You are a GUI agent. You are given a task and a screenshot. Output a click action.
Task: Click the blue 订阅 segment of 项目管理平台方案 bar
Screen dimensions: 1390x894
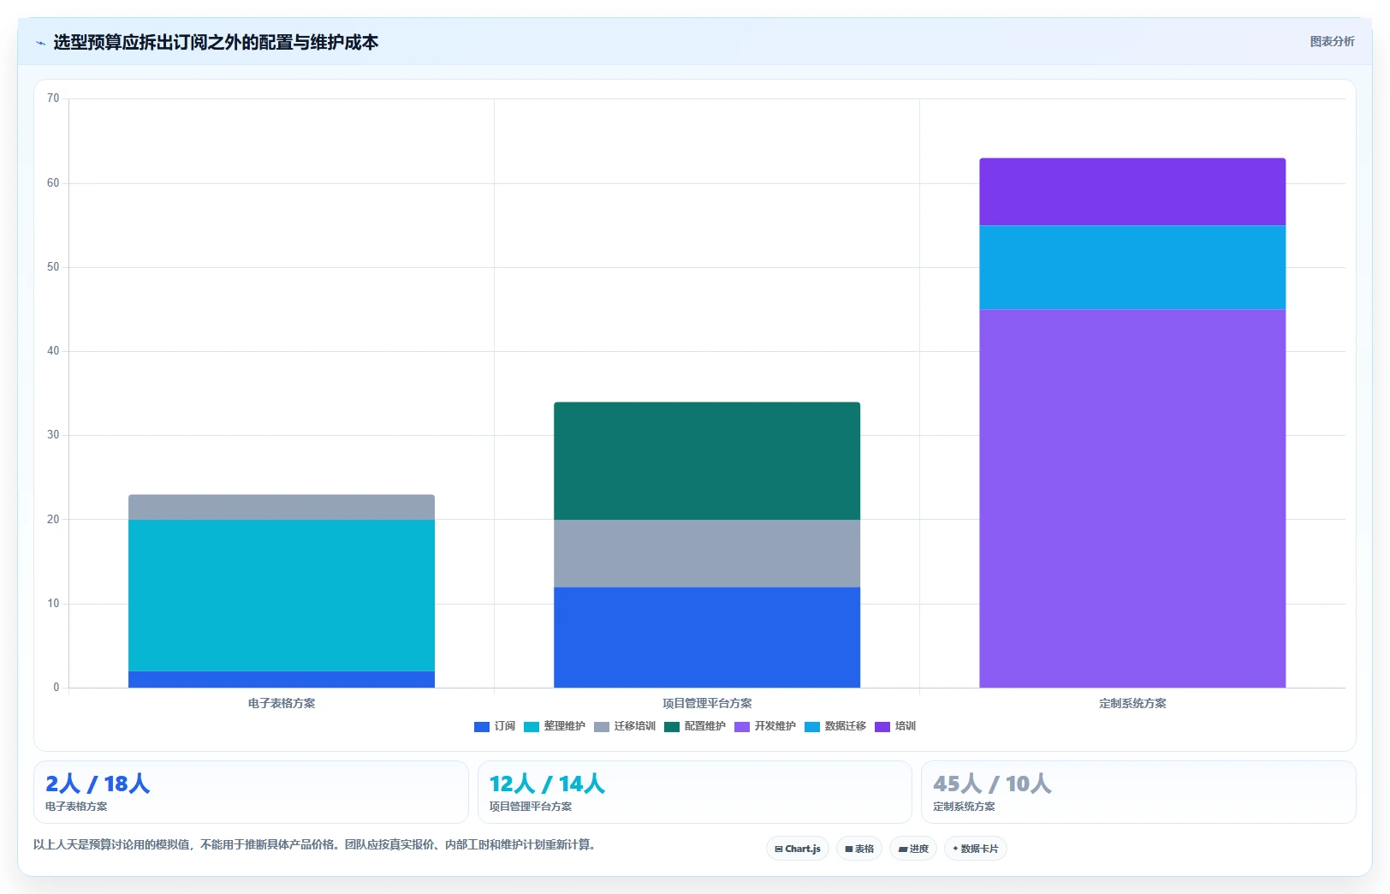tap(707, 637)
